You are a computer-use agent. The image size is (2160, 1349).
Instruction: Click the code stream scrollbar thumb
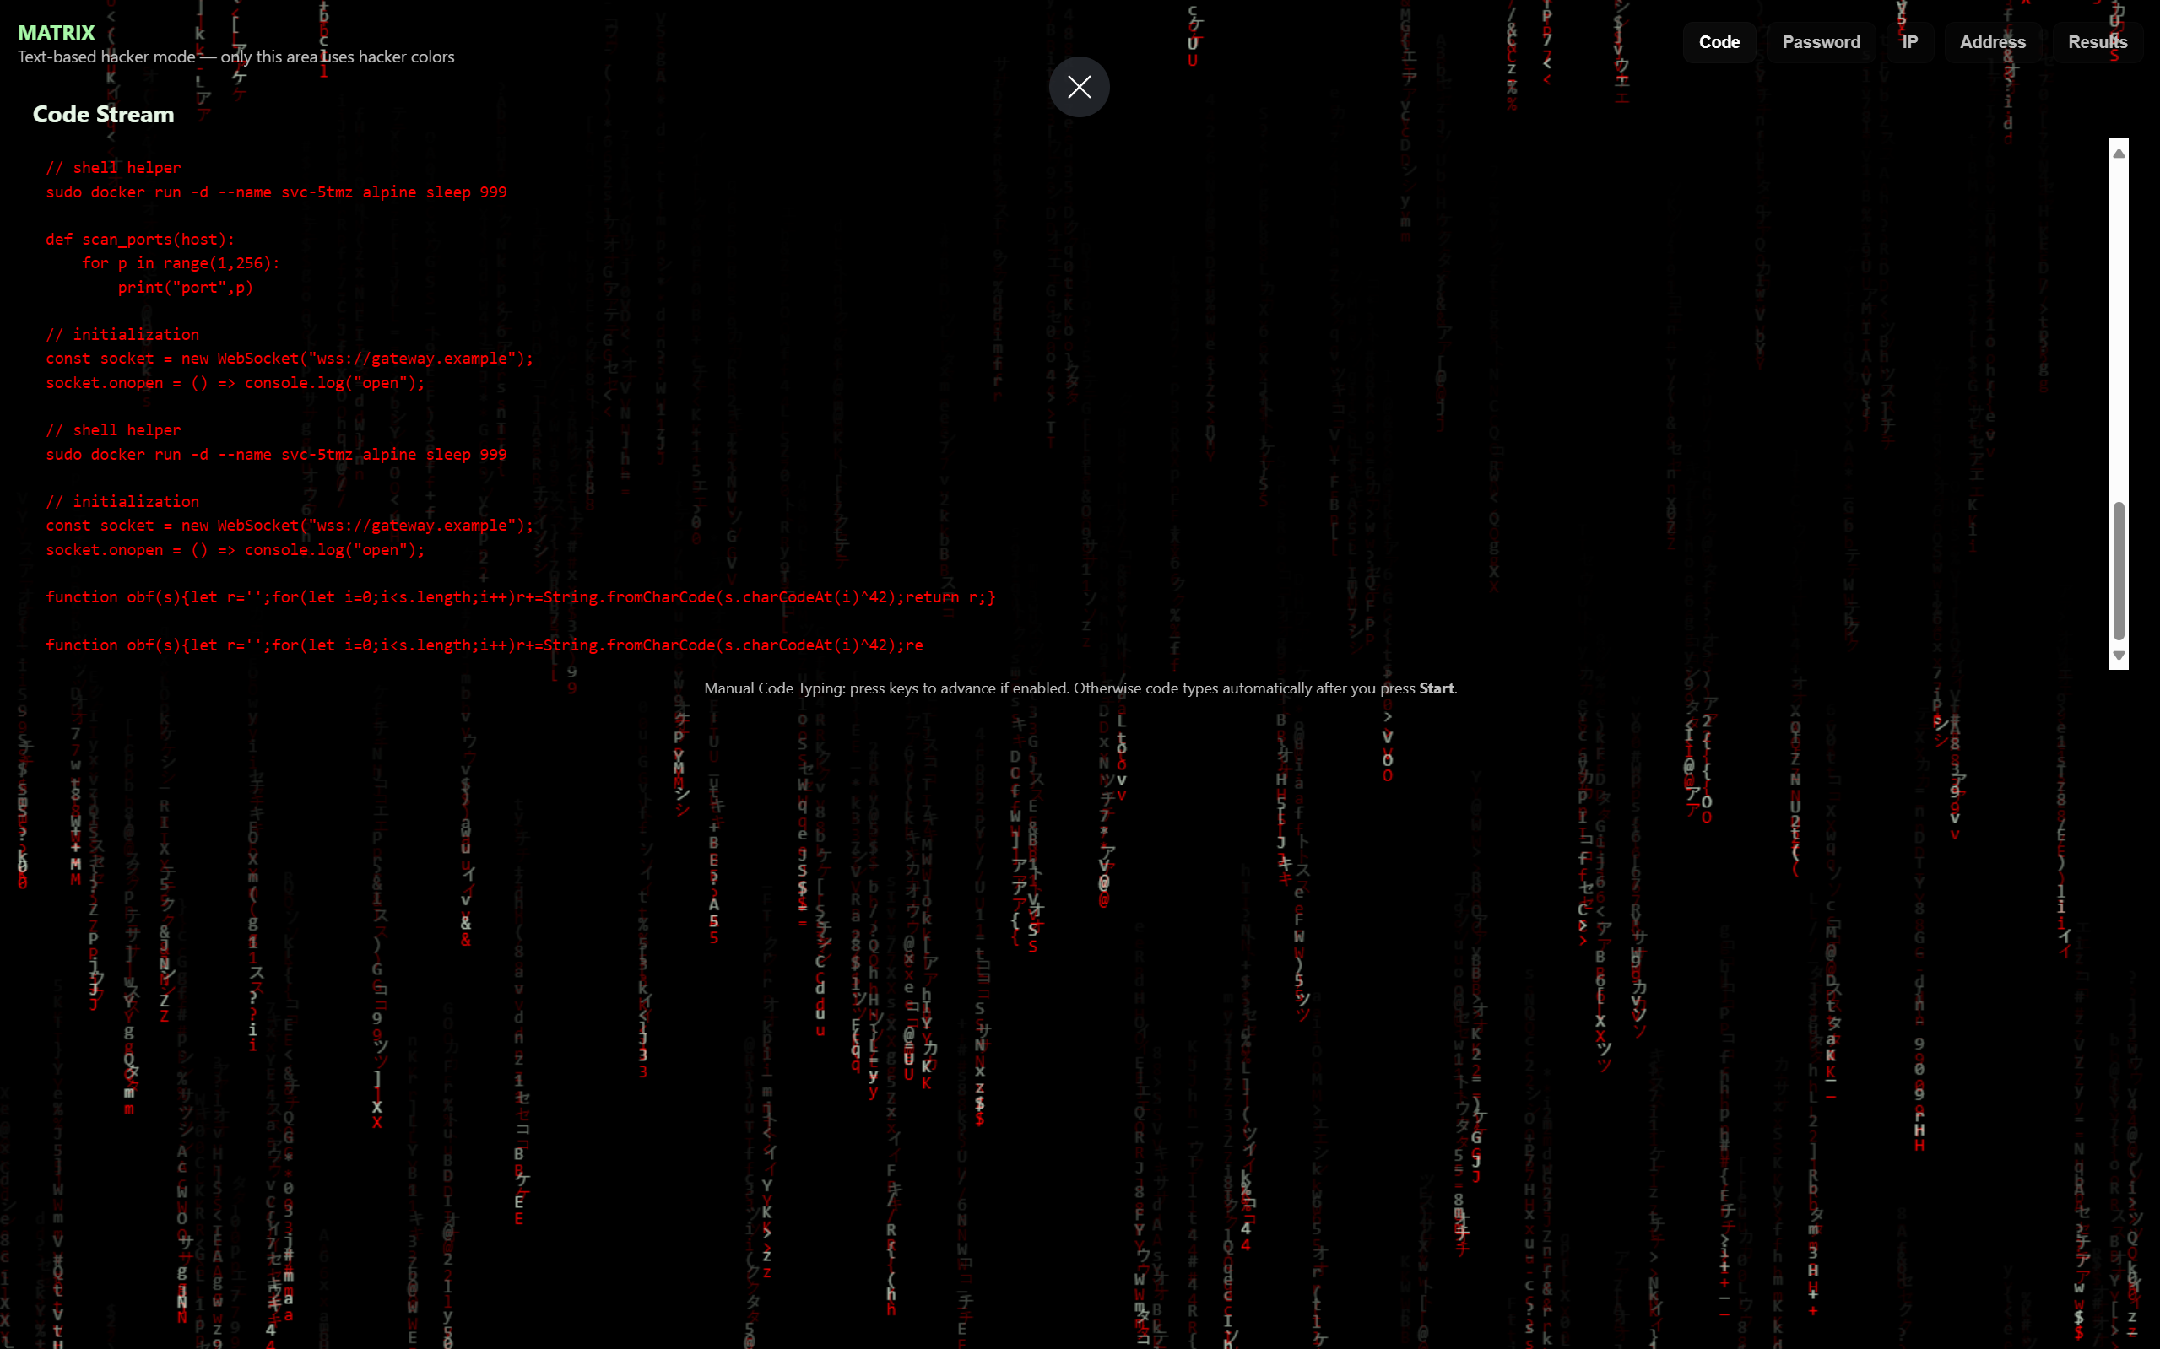point(2118,571)
